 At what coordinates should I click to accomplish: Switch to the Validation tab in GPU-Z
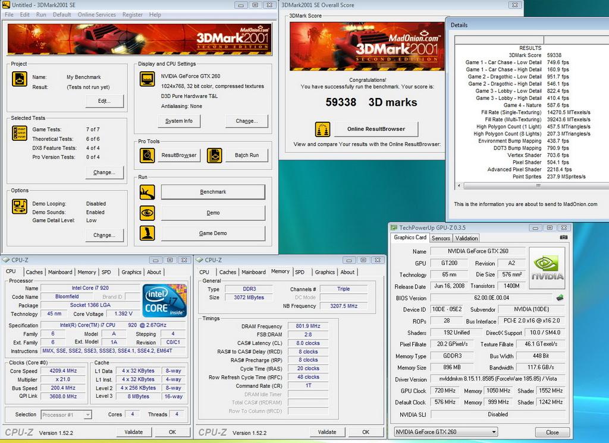click(466, 238)
